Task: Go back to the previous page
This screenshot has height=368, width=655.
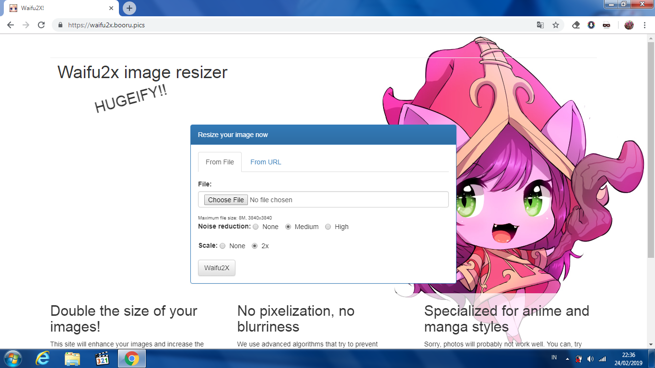Action: tap(11, 25)
